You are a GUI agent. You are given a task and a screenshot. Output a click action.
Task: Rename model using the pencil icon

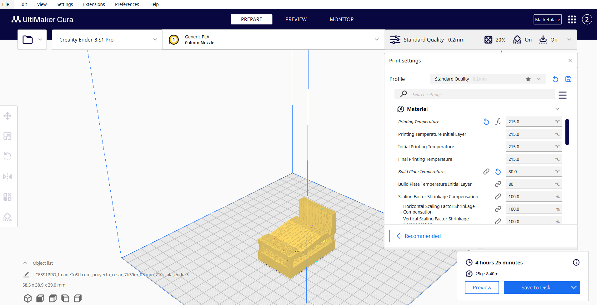point(27,275)
